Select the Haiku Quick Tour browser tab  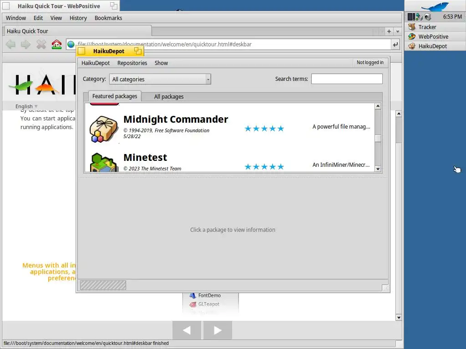[x=77, y=31]
